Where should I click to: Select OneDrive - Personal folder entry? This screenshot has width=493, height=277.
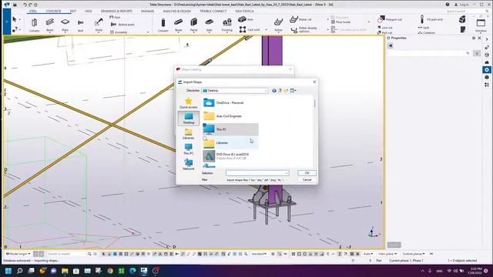pos(230,102)
